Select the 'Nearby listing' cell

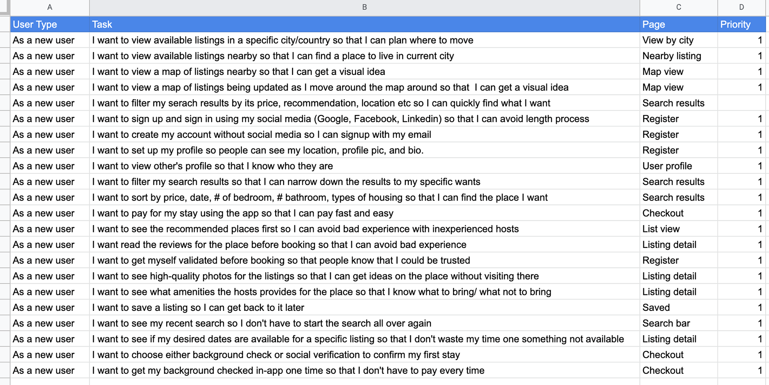[678, 56]
